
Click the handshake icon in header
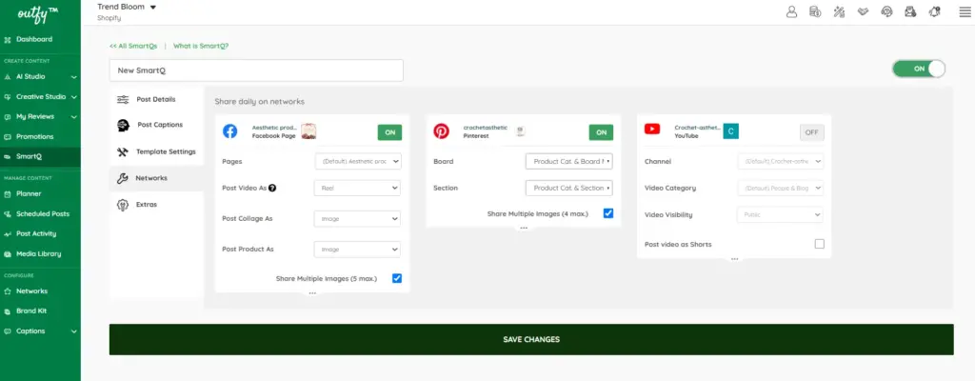tap(863, 11)
